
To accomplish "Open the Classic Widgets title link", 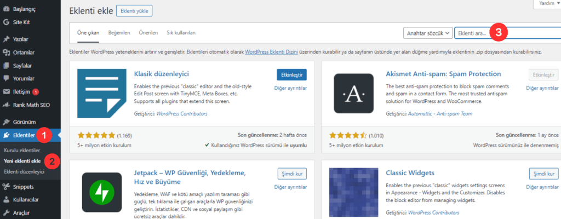I will tap(410, 173).
